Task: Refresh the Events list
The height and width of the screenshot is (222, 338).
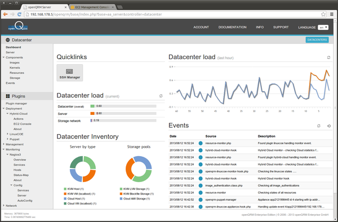Action: (x=319, y=126)
